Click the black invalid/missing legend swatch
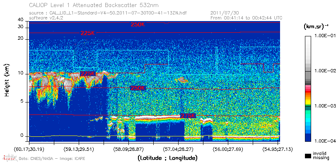 308,156
